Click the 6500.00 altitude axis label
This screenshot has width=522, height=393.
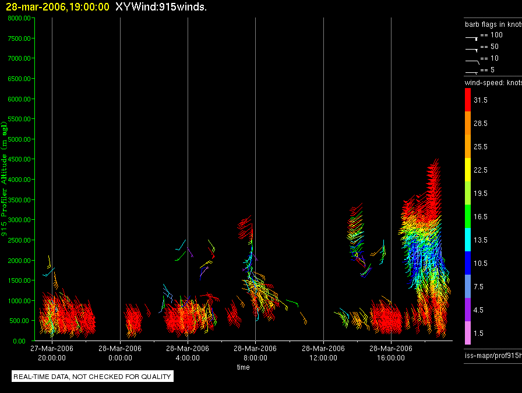pos(19,79)
